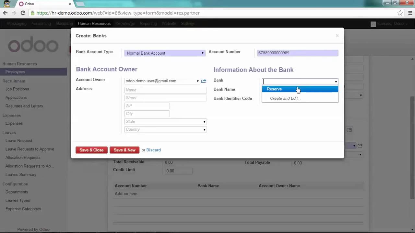Open a new browser tab
415x233 pixels.
(80, 4)
